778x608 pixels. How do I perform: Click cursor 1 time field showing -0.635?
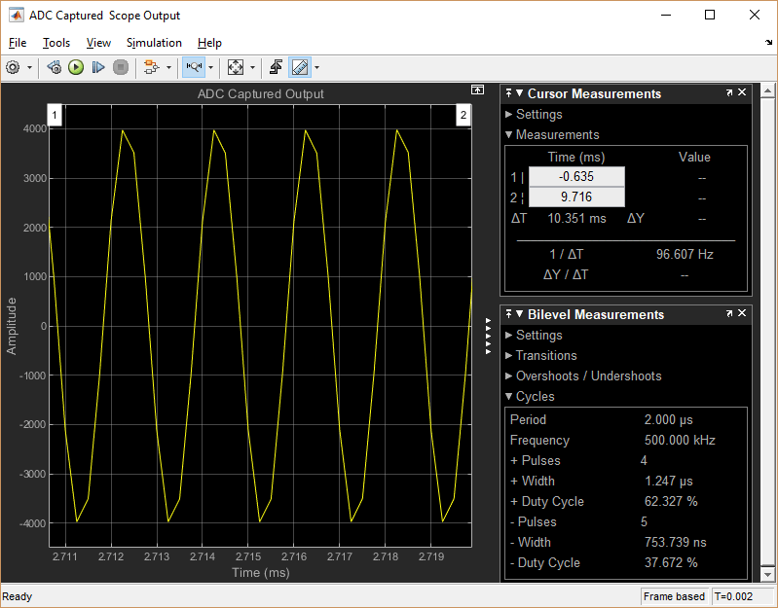(x=575, y=177)
